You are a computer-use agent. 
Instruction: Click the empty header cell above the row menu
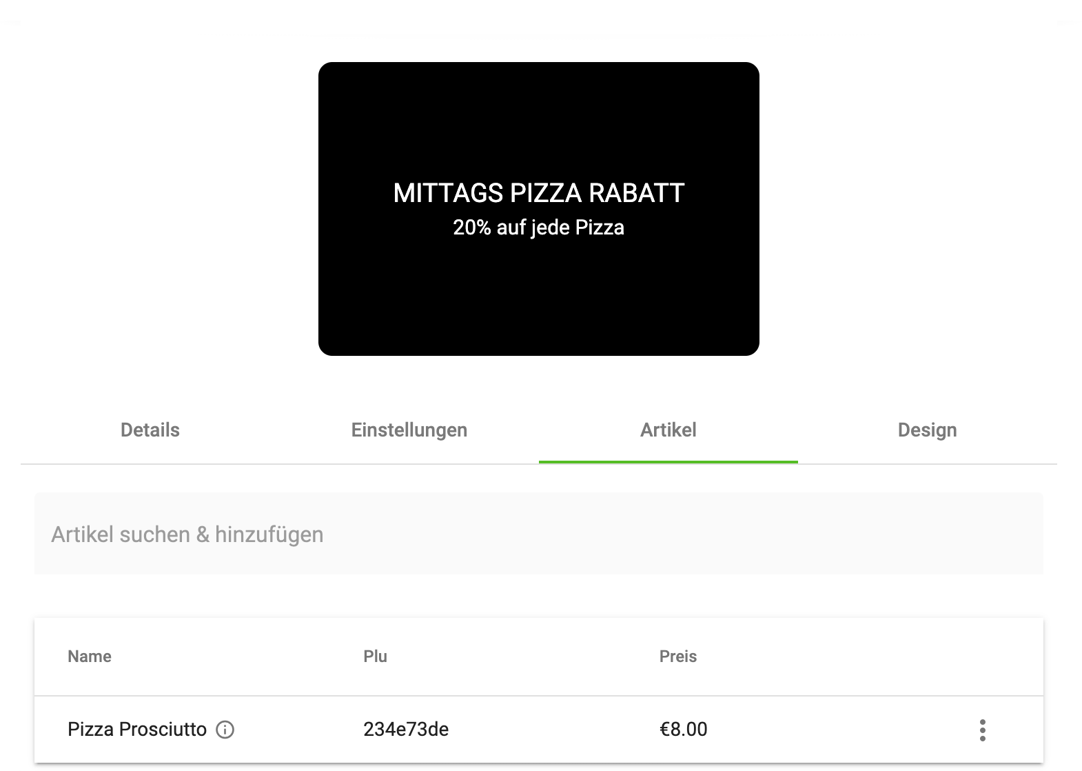click(982, 657)
